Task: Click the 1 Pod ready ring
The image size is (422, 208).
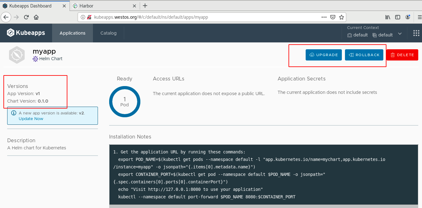Action: coord(124,101)
